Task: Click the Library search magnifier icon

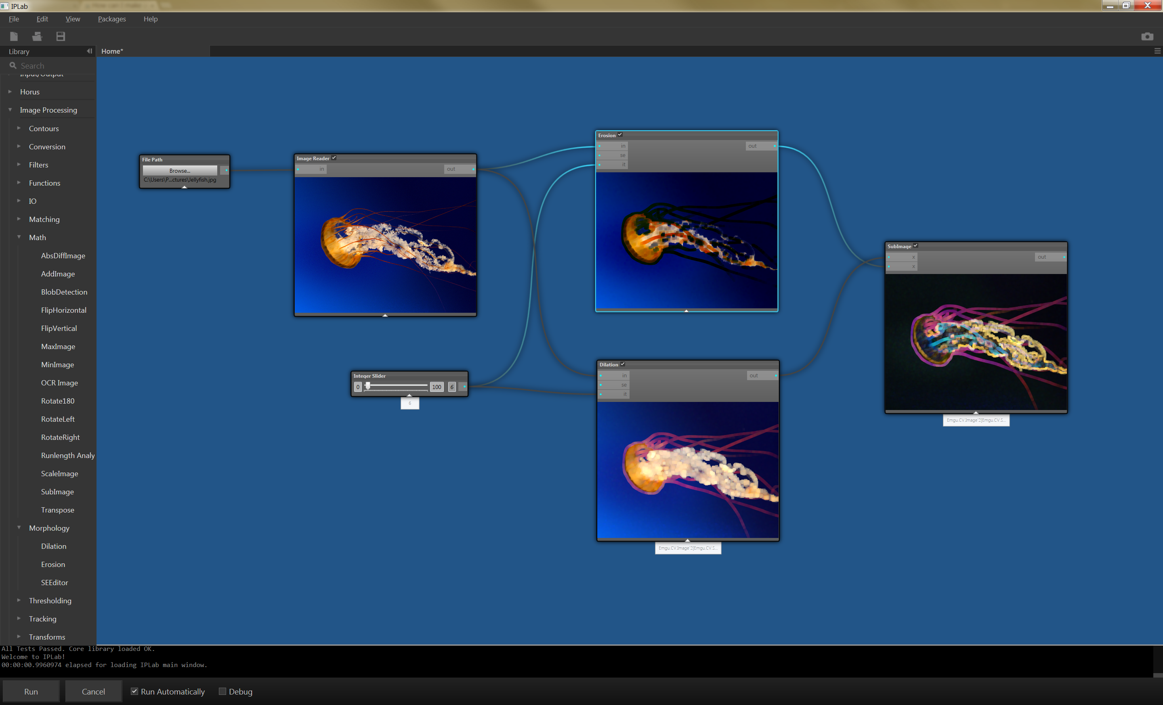Action: pos(13,65)
